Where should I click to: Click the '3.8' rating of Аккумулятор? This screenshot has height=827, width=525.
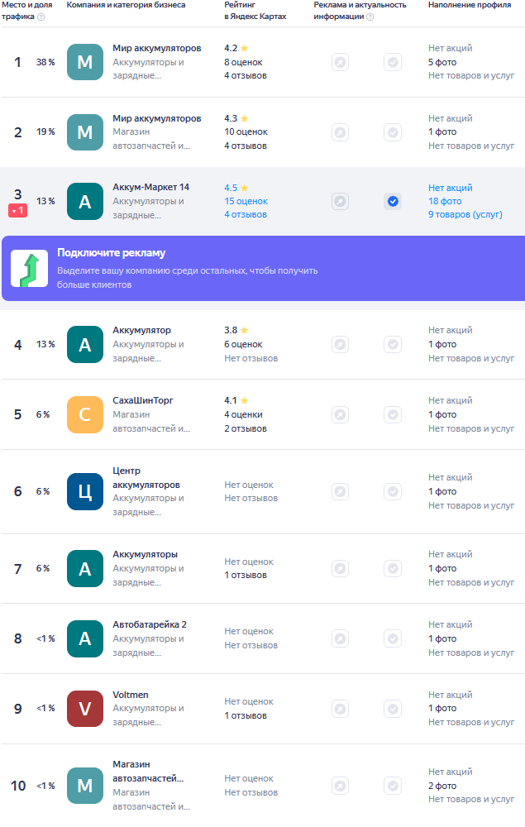point(231,330)
